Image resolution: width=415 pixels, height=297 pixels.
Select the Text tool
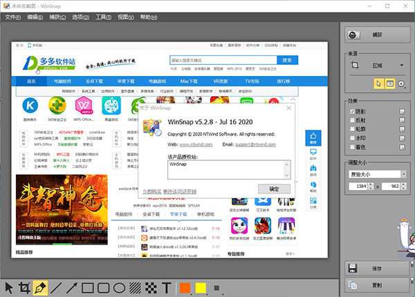pos(167,288)
